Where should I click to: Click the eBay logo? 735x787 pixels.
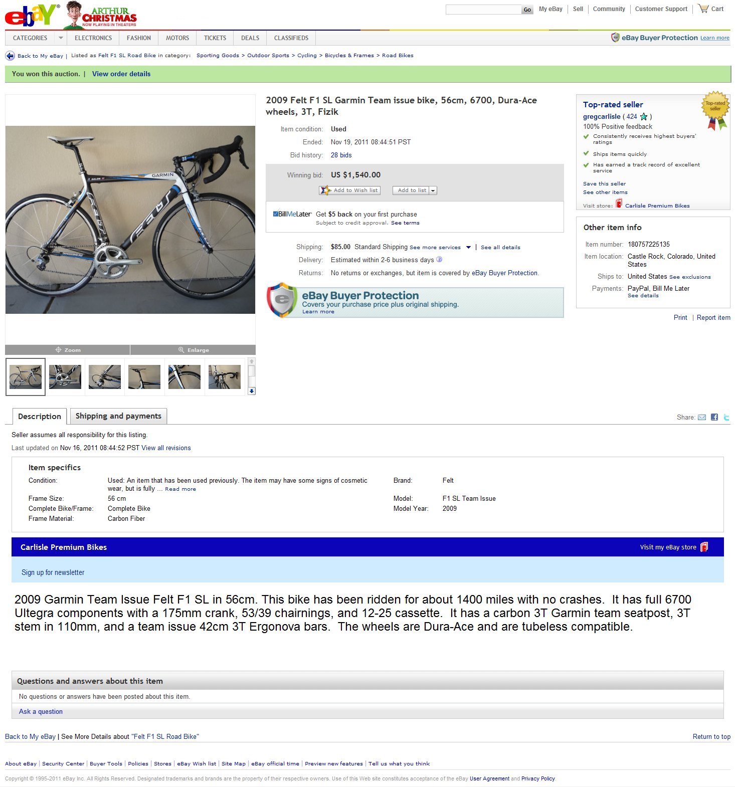tap(31, 15)
